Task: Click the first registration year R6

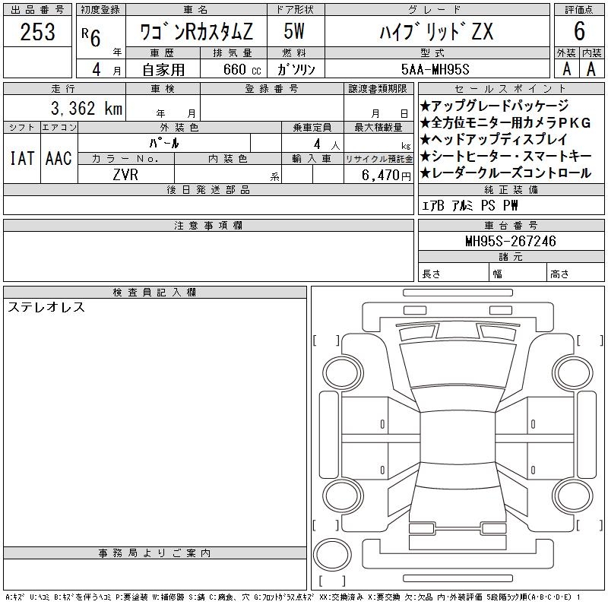Action: click(91, 37)
